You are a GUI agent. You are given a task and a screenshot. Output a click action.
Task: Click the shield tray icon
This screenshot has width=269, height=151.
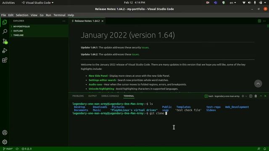(x=224, y=3)
